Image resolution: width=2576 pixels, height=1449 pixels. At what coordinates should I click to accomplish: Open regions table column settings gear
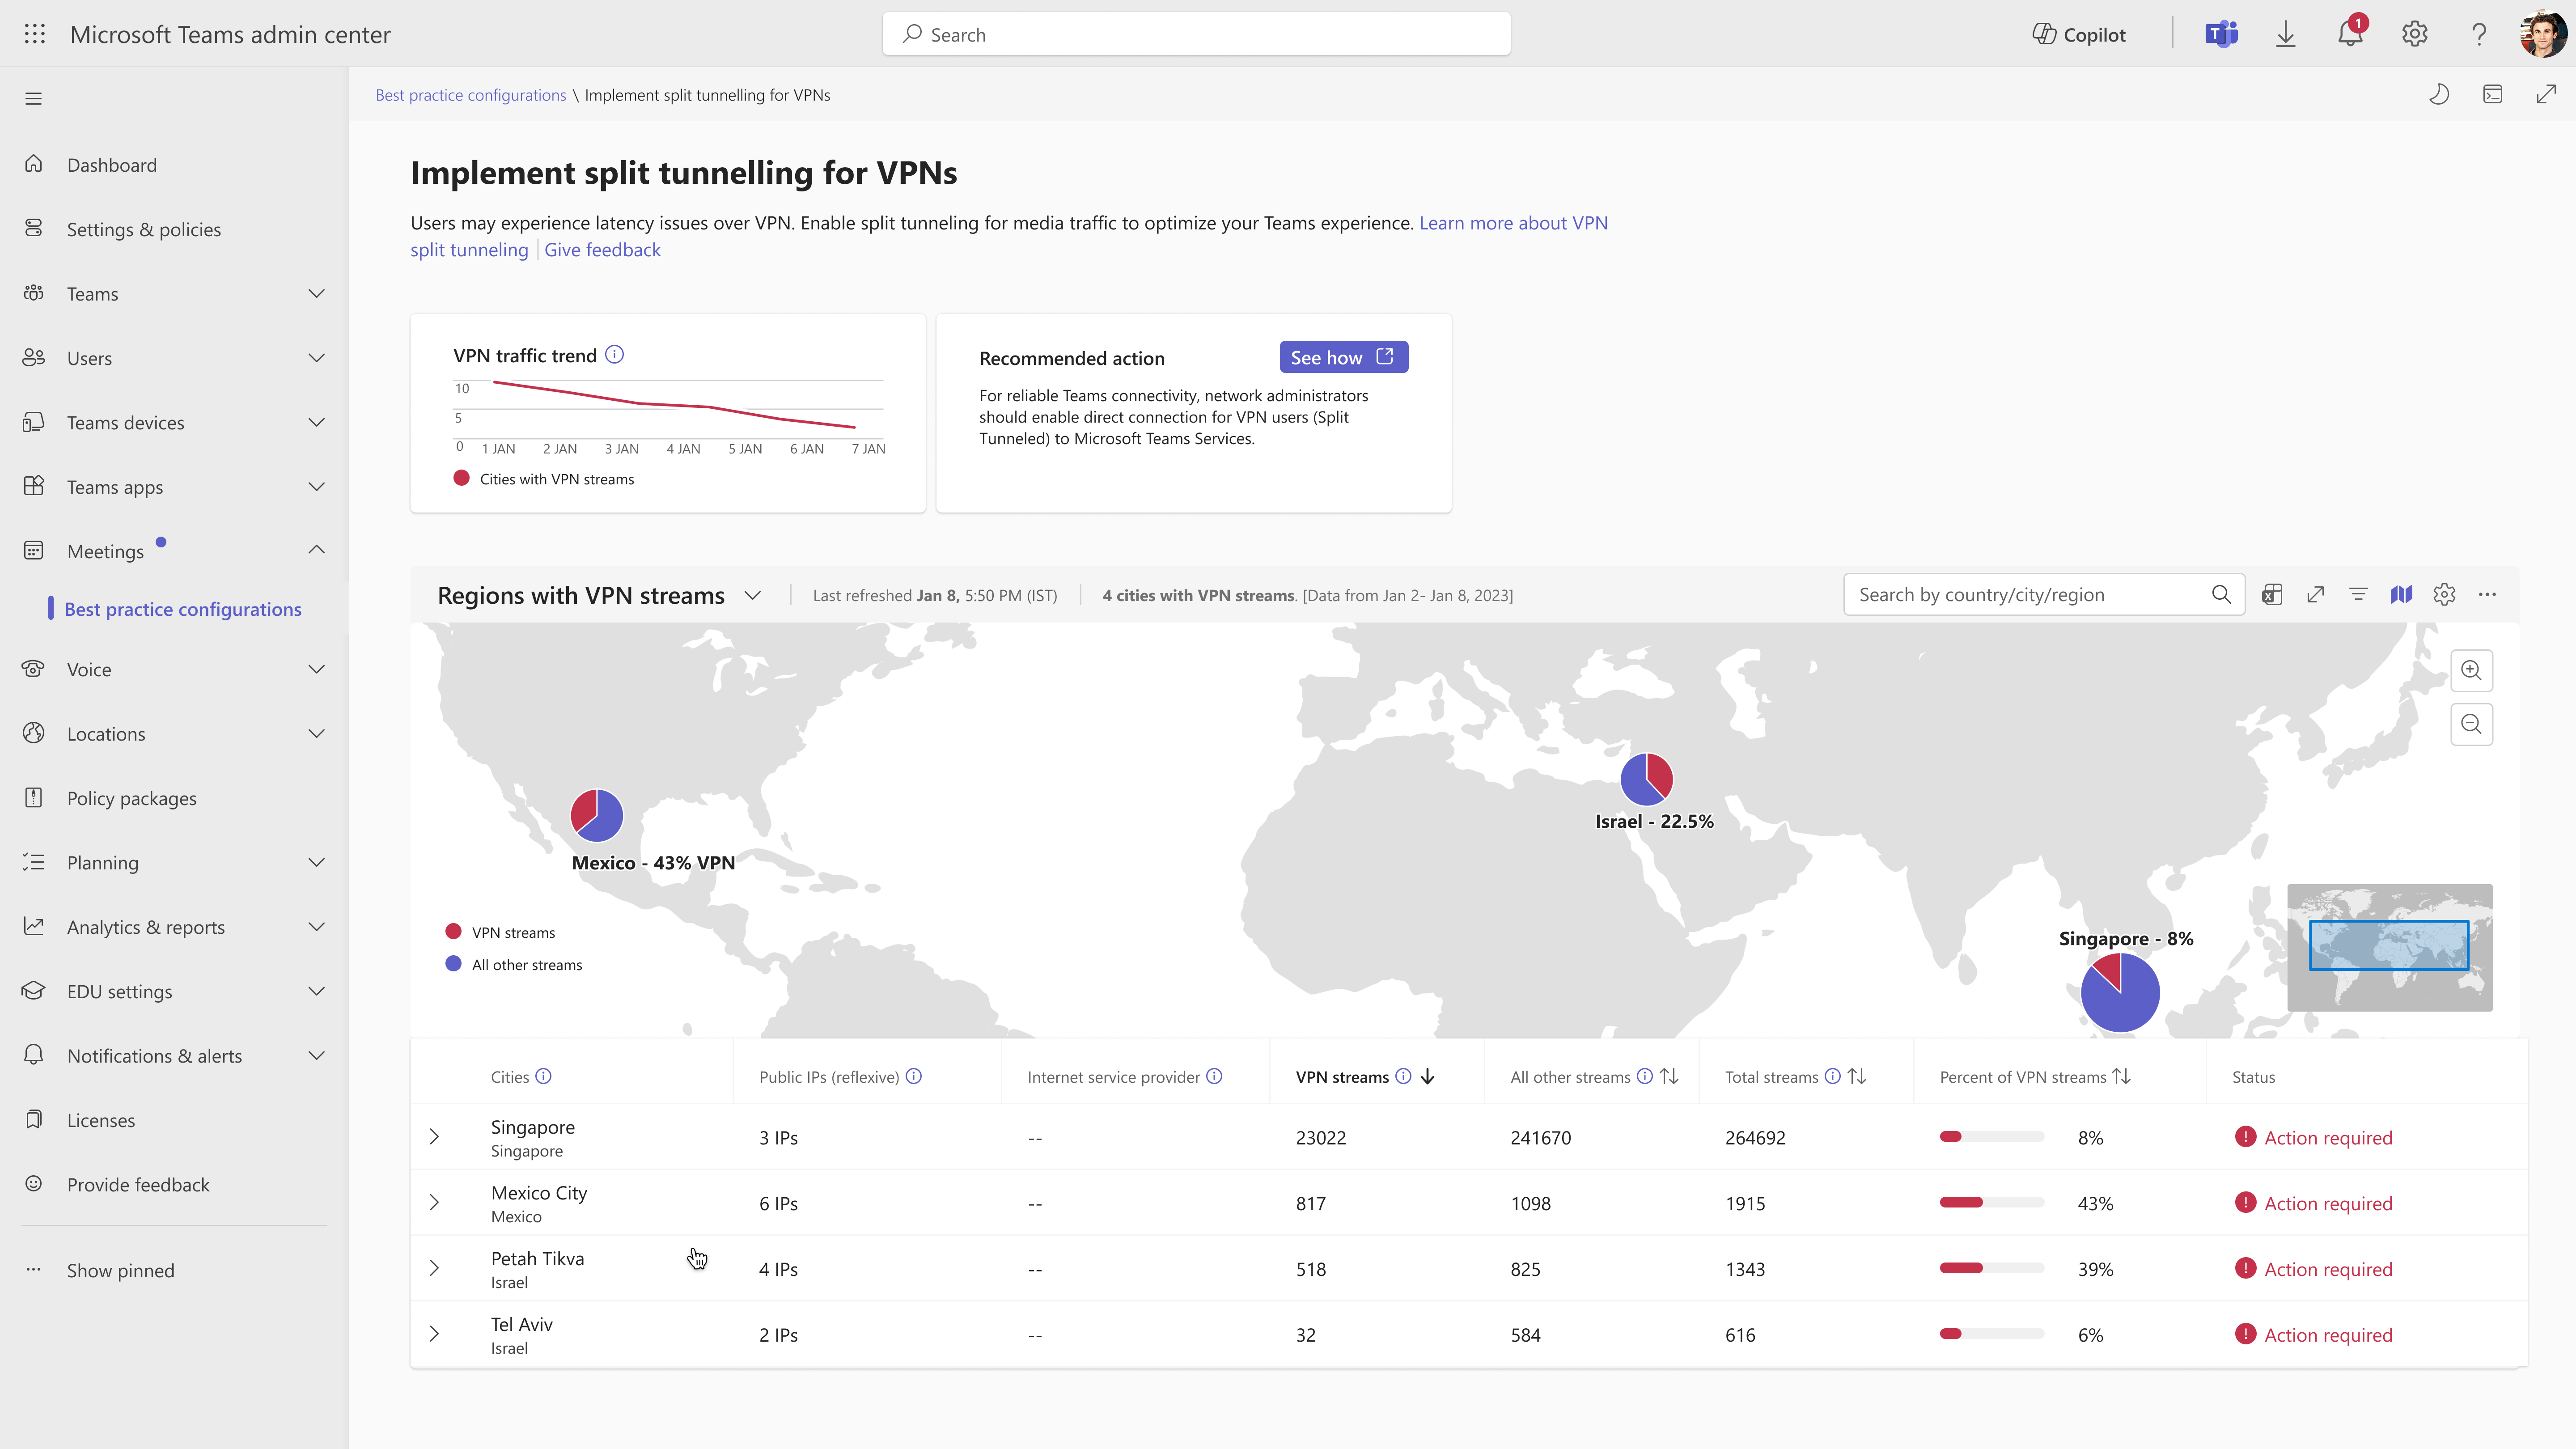click(2445, 595)
